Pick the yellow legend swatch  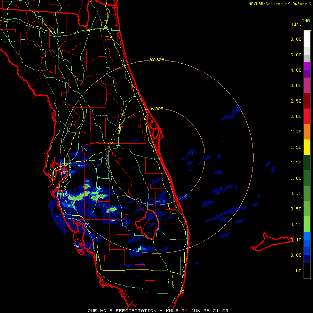coord(307,147)
